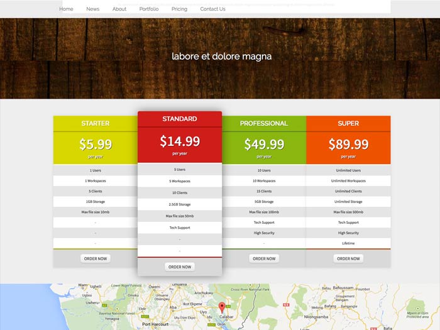This screenshot has height=330, width=440.
Task: Jump to the Pricing section link
Action: pyautogui.click(x=179, y=9)
